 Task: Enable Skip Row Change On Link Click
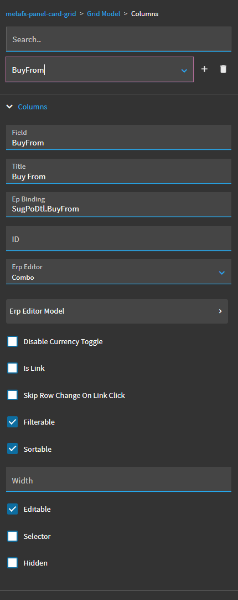(x=13, y=395)
